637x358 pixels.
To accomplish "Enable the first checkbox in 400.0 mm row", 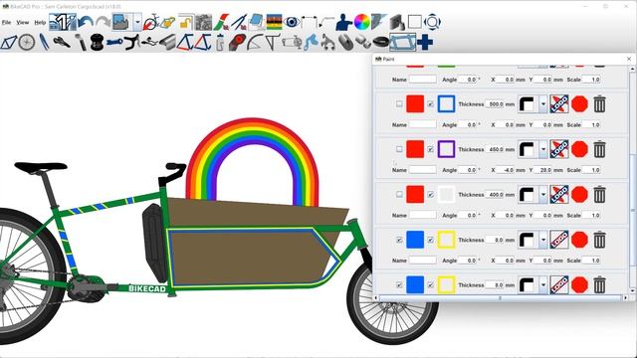I will 399,195.
